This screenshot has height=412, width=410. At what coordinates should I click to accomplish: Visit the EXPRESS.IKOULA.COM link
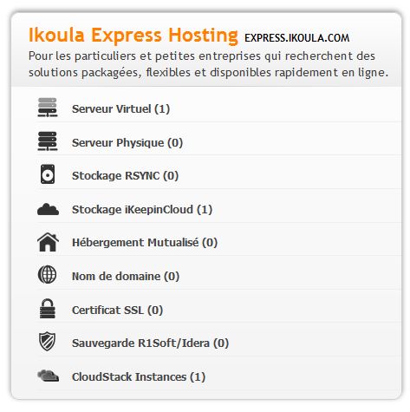pos(297,38)
